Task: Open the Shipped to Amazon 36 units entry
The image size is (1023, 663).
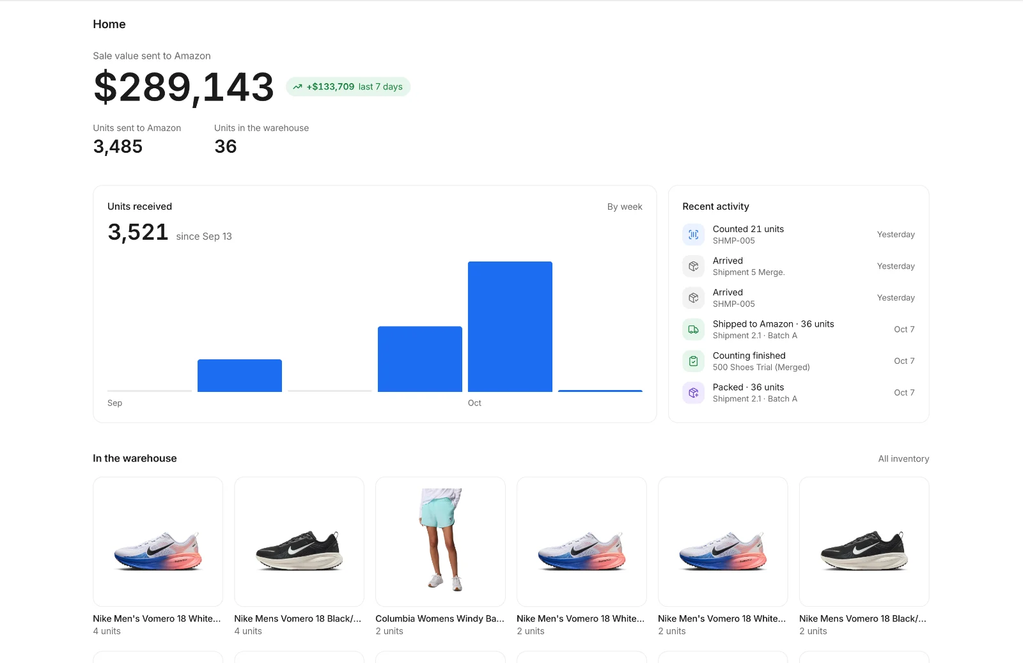Action: (x=799, y=329)
